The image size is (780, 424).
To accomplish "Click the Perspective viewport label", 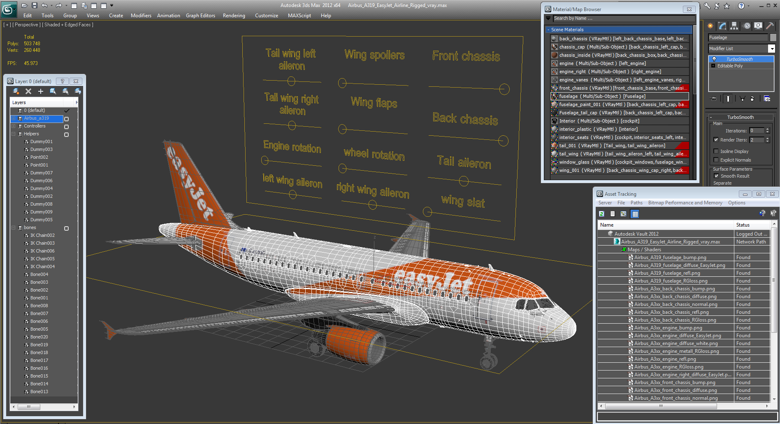I will pos(26,25).
